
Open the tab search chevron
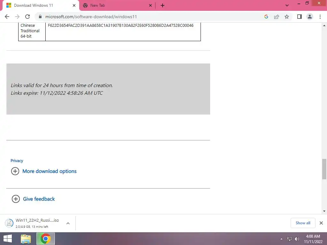[x=287, y=5]
